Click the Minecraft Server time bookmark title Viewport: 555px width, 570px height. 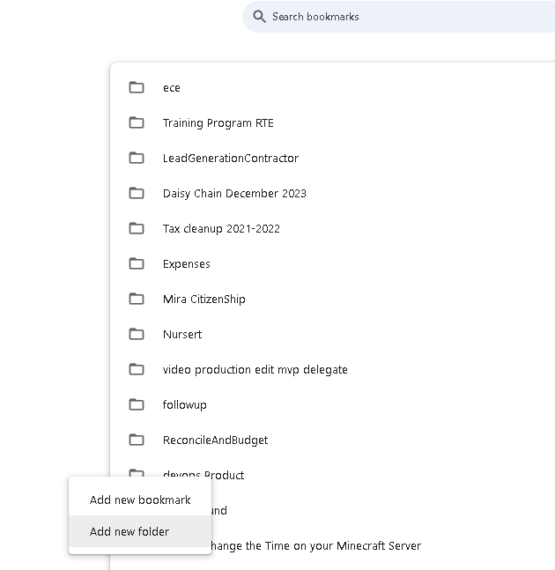click(315, 545)
